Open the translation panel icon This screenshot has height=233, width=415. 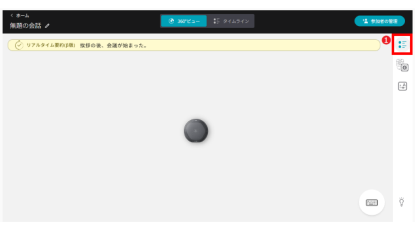[402, 86]
